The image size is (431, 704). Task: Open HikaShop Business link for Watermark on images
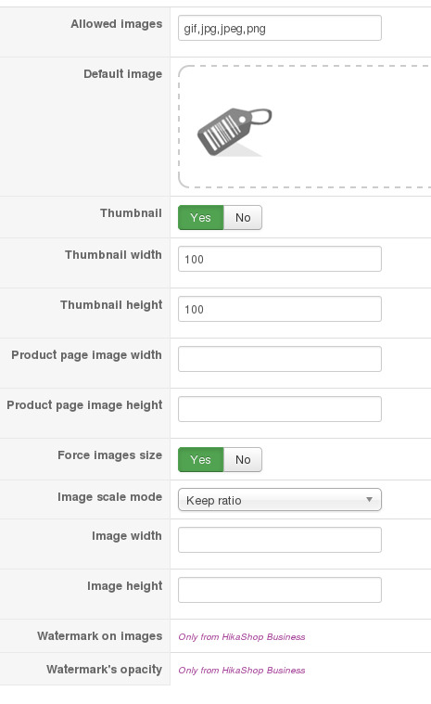click(x=242, y=636)
